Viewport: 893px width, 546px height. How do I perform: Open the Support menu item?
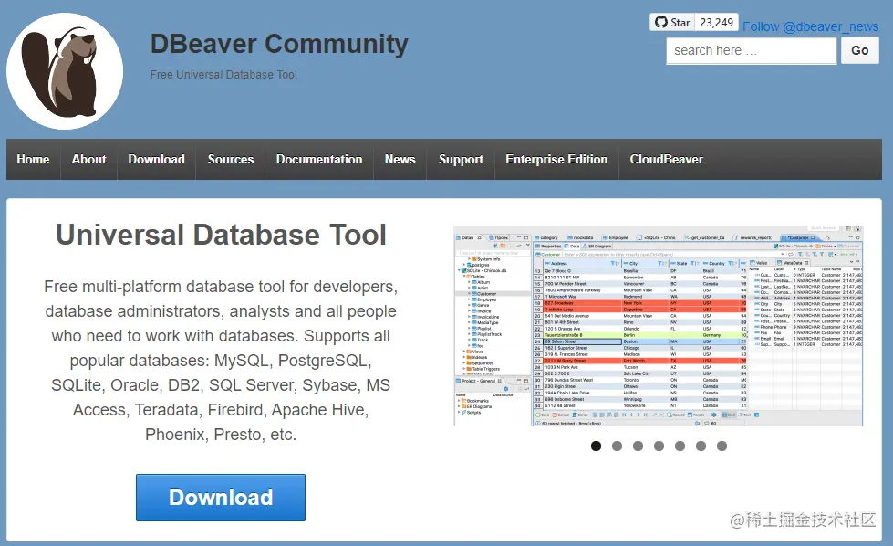click(461, 160)
